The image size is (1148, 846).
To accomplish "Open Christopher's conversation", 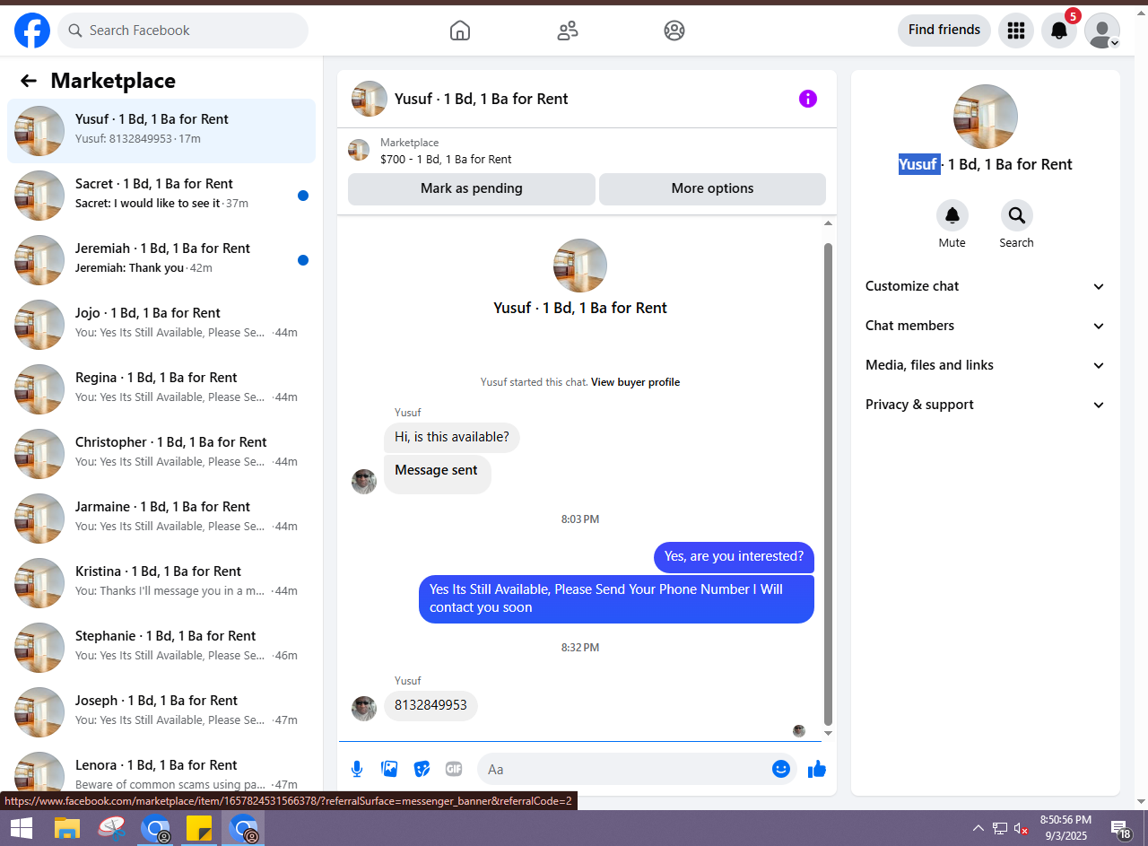I will (161, 454).
